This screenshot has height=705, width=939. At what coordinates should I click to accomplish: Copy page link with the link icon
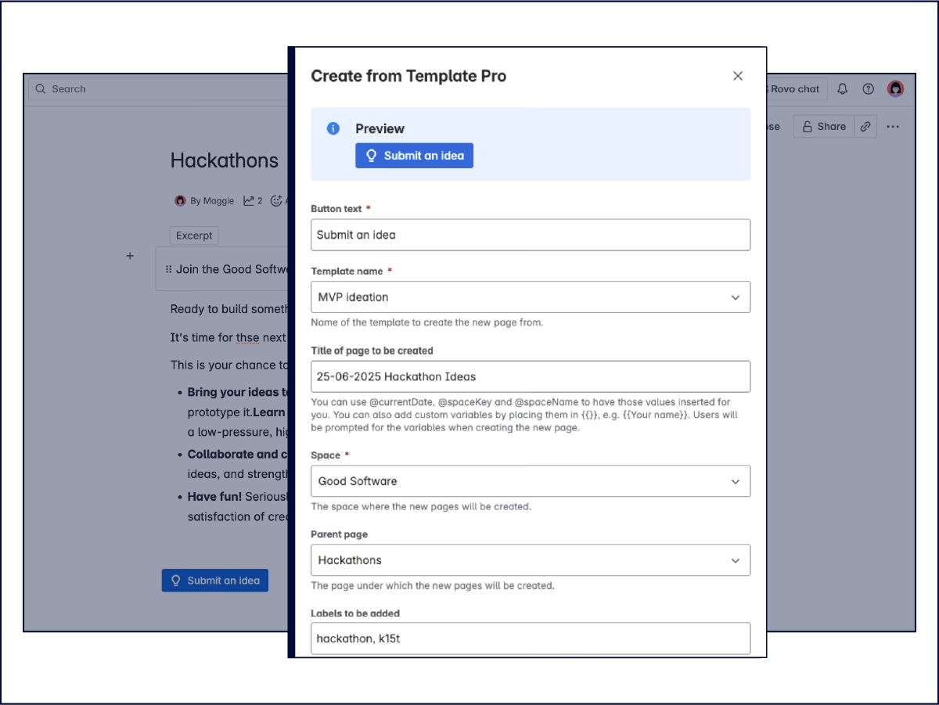[865, 127]
